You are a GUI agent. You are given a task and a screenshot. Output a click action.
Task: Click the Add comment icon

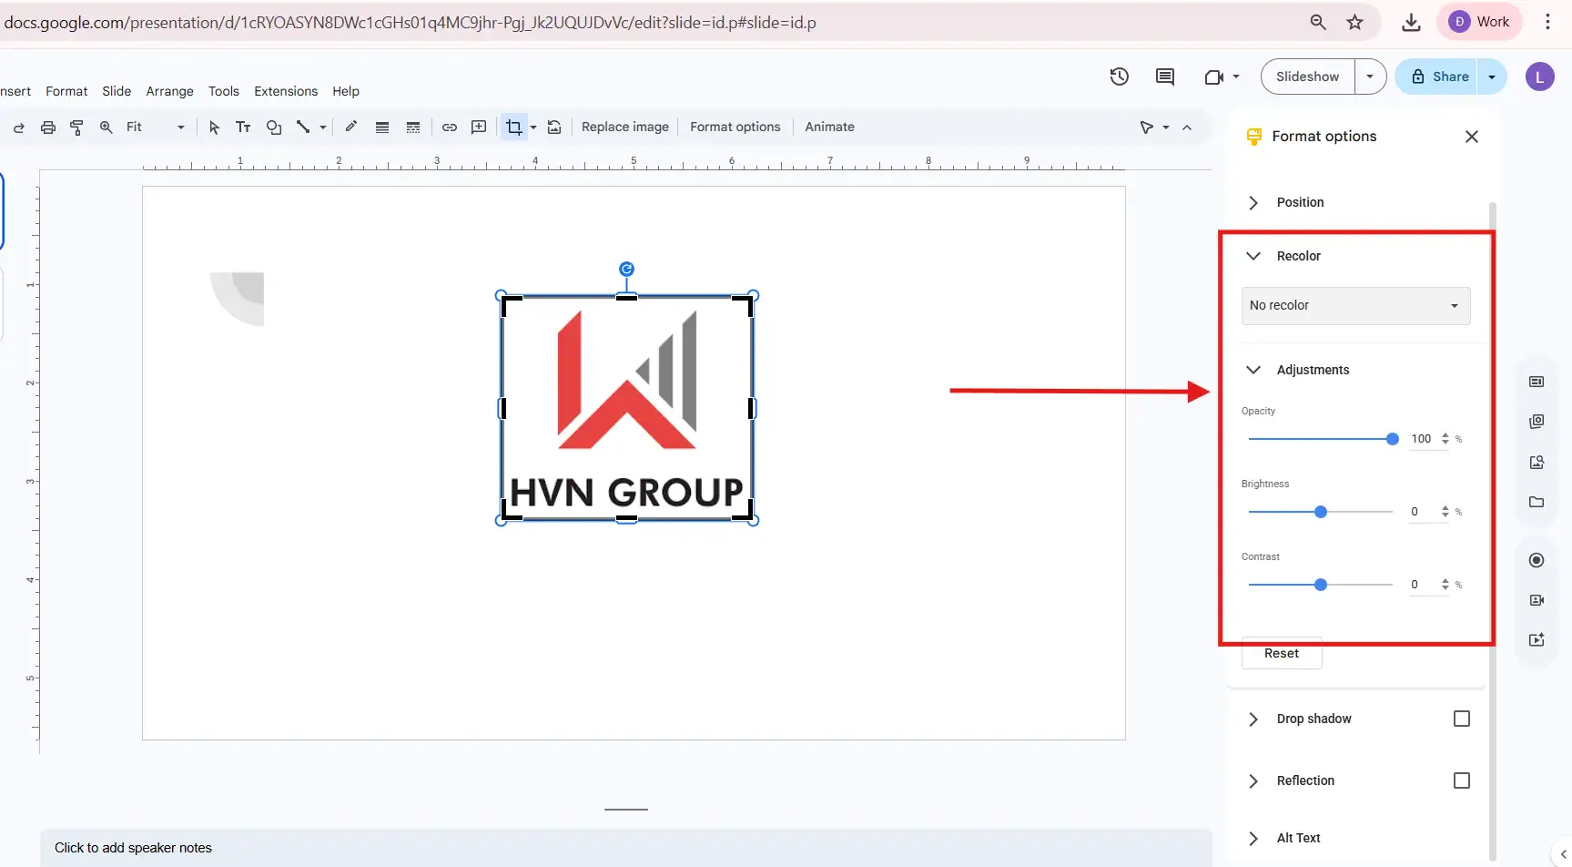coord(479,127)
